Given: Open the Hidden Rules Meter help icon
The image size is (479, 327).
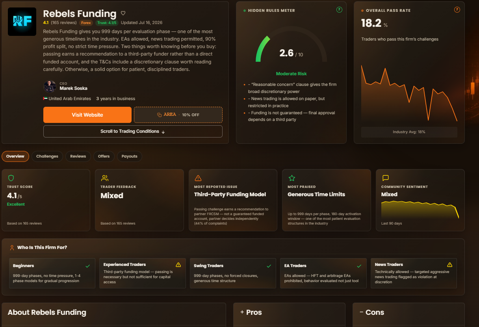Looking at the screenshot, I should pos(339,10).
